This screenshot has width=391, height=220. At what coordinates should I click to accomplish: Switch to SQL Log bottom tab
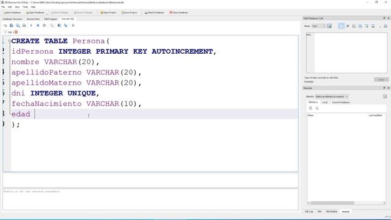309,211
